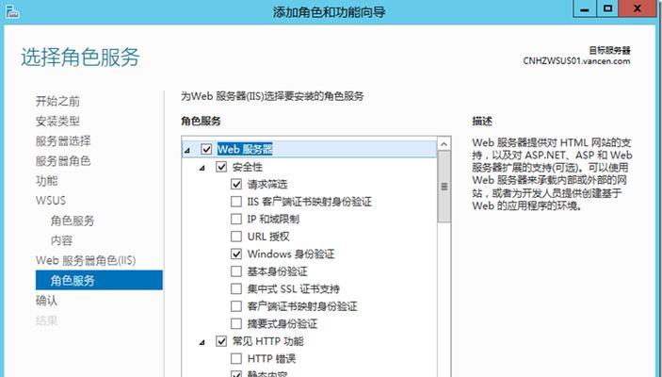Minimize the wizard window
Screen dimensions: 662x377
(x=585, y=8)
